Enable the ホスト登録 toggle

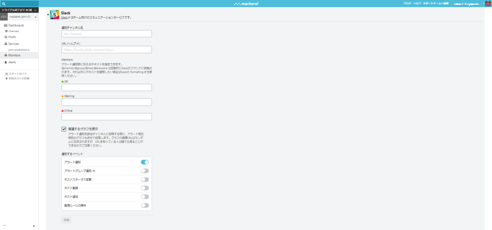(145, 188)
